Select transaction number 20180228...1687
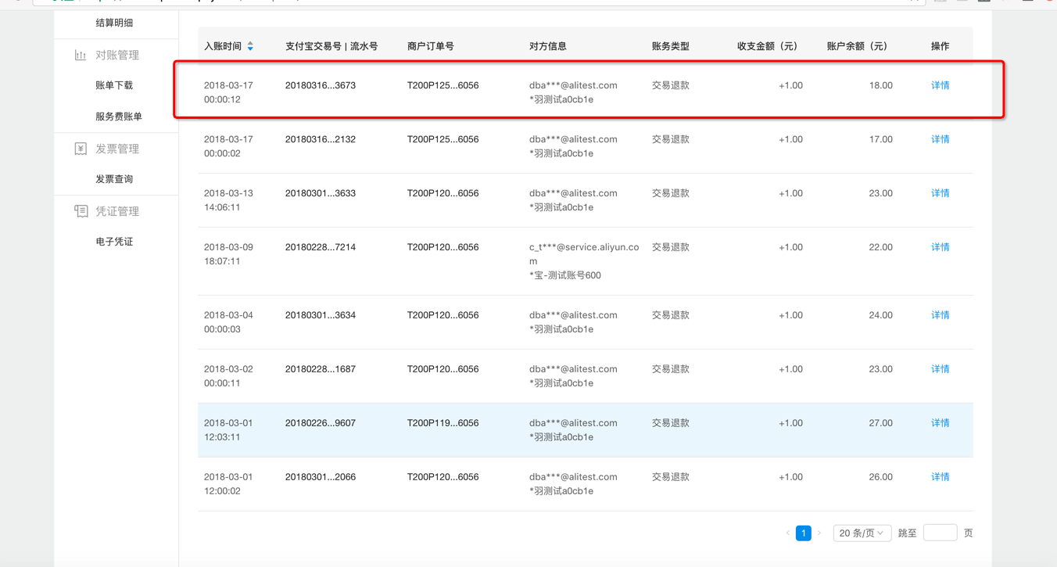Viewport: 1057px width, 567px height. point(321,369)
